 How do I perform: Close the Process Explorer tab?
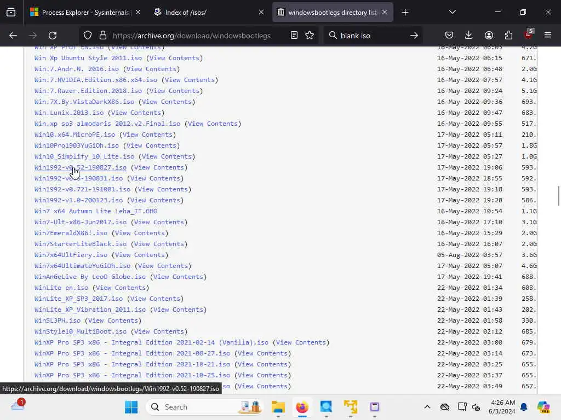coord(138,13)
